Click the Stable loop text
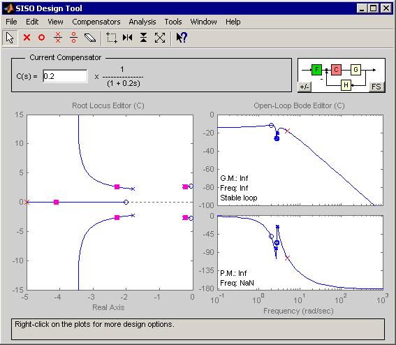 239,198
